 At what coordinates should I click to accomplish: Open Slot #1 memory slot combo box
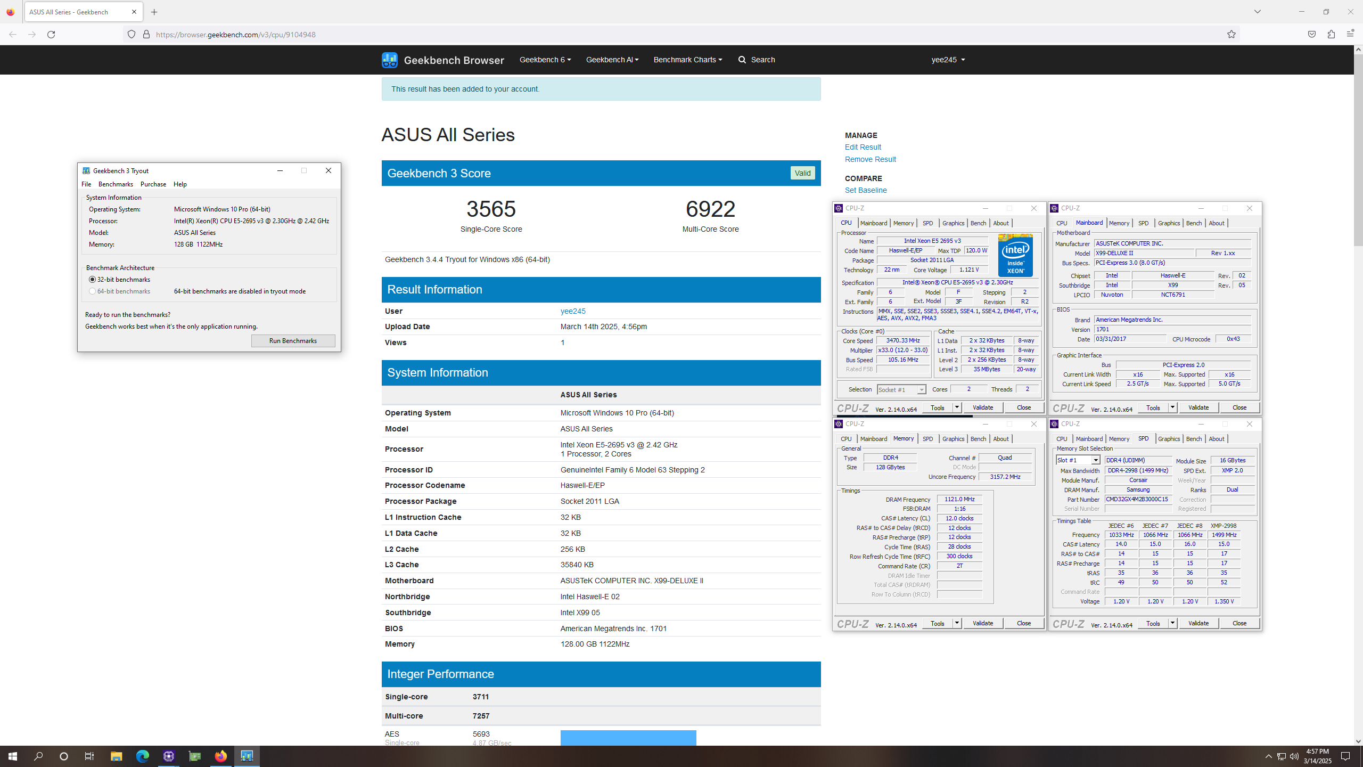(1078, 460)
